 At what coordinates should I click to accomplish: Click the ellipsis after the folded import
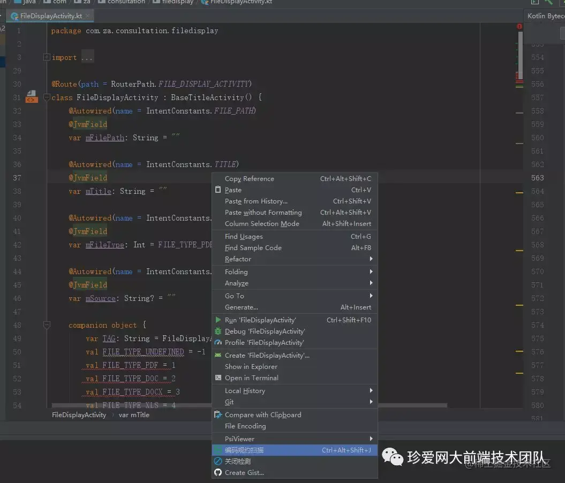tap(87, 57)
